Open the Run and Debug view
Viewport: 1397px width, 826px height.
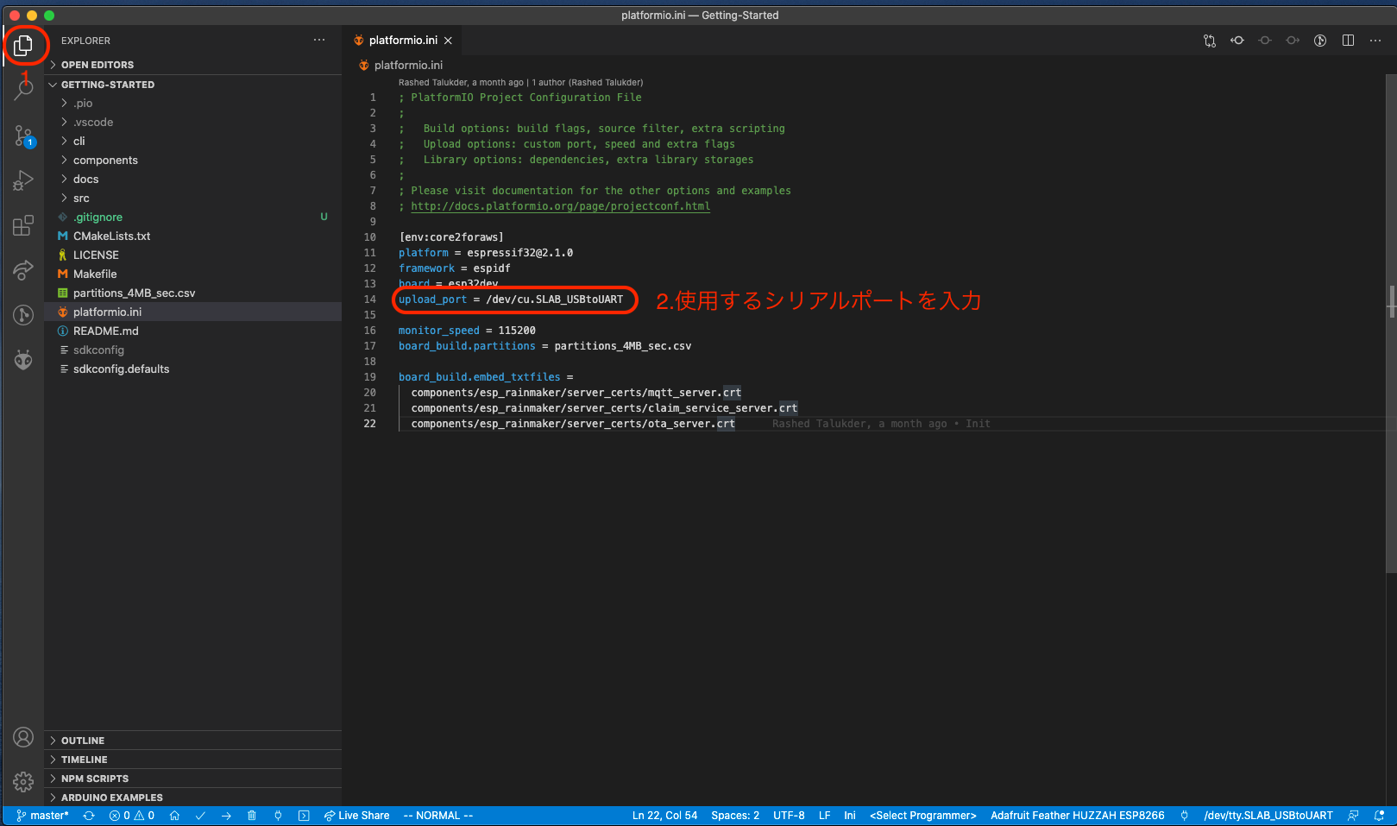point(23,180)
